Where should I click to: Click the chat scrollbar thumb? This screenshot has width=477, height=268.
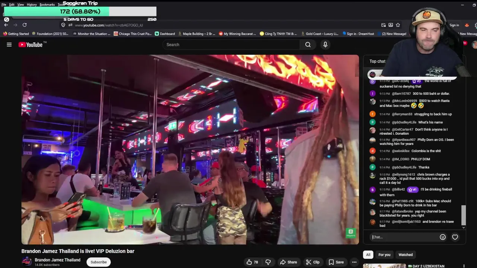464,215
